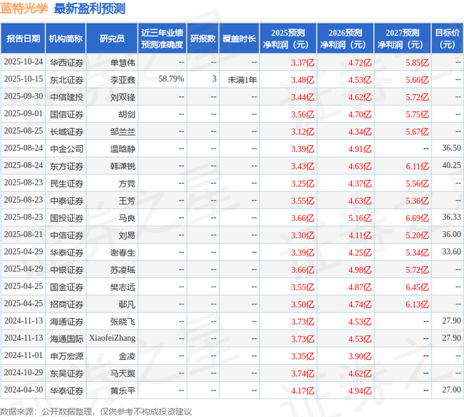464x417 pixels.
Task: Select researcher 邹兰兰
Action: (123, 132)
